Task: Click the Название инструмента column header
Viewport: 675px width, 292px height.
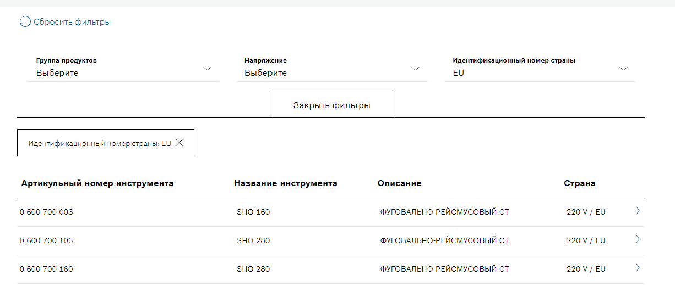Action: pos(286,183)
